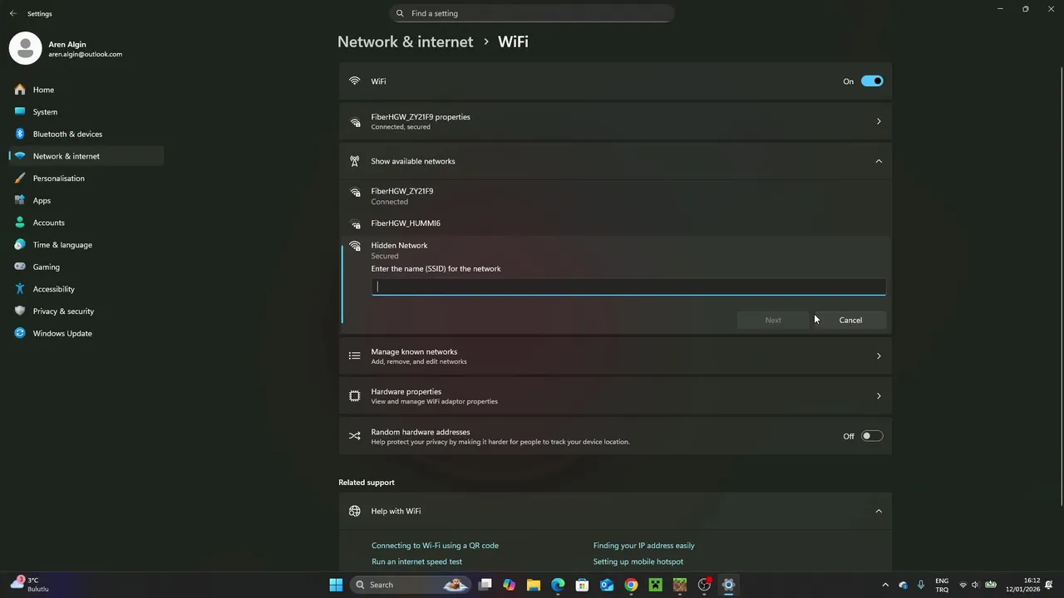The height and width of the screenshot is (598, 1064).
Task: Click the Windows Start button
Action: point(336,585)
